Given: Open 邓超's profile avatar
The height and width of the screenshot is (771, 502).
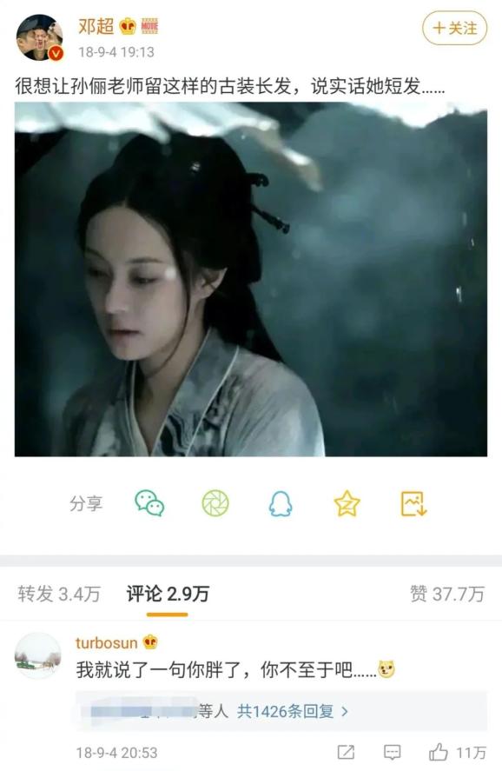Looking at the screenshot, I should click(x=40, y=37).
